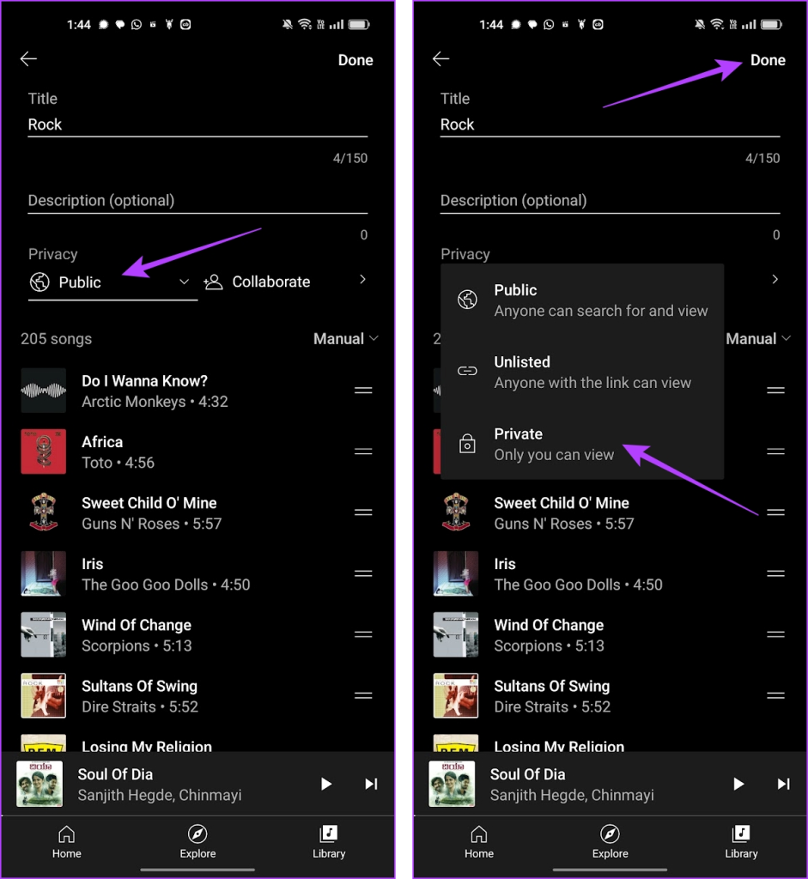Viewport: 808px width, 879px height.
Task: Open the Manual sort dropdown in the left screenshot
Action: click(x=345, y=339)
